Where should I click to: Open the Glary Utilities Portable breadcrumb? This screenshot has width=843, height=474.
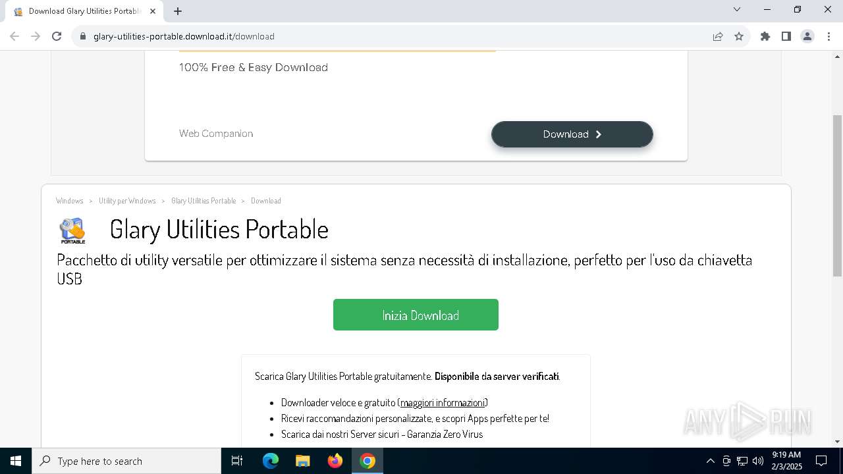click(x=204, y=201)
